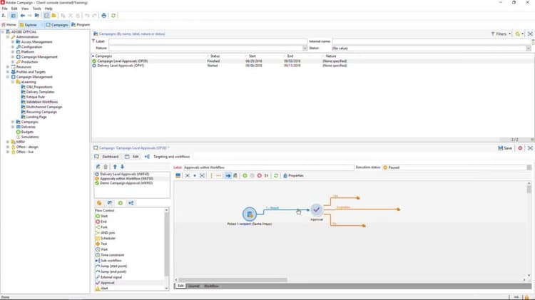Click the activity palette vertical scrollbar
The width and height of the screenshot is (535, 300).
point(167,244)
